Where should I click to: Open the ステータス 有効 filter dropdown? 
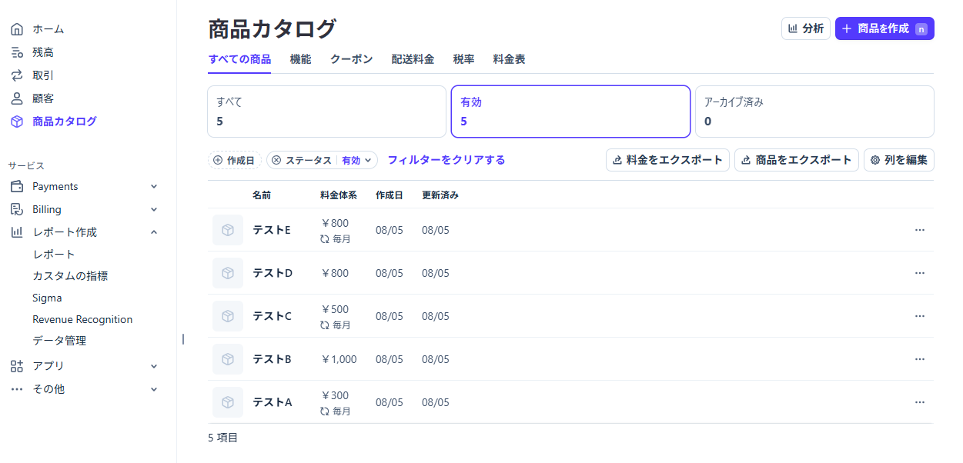point(356,160)
